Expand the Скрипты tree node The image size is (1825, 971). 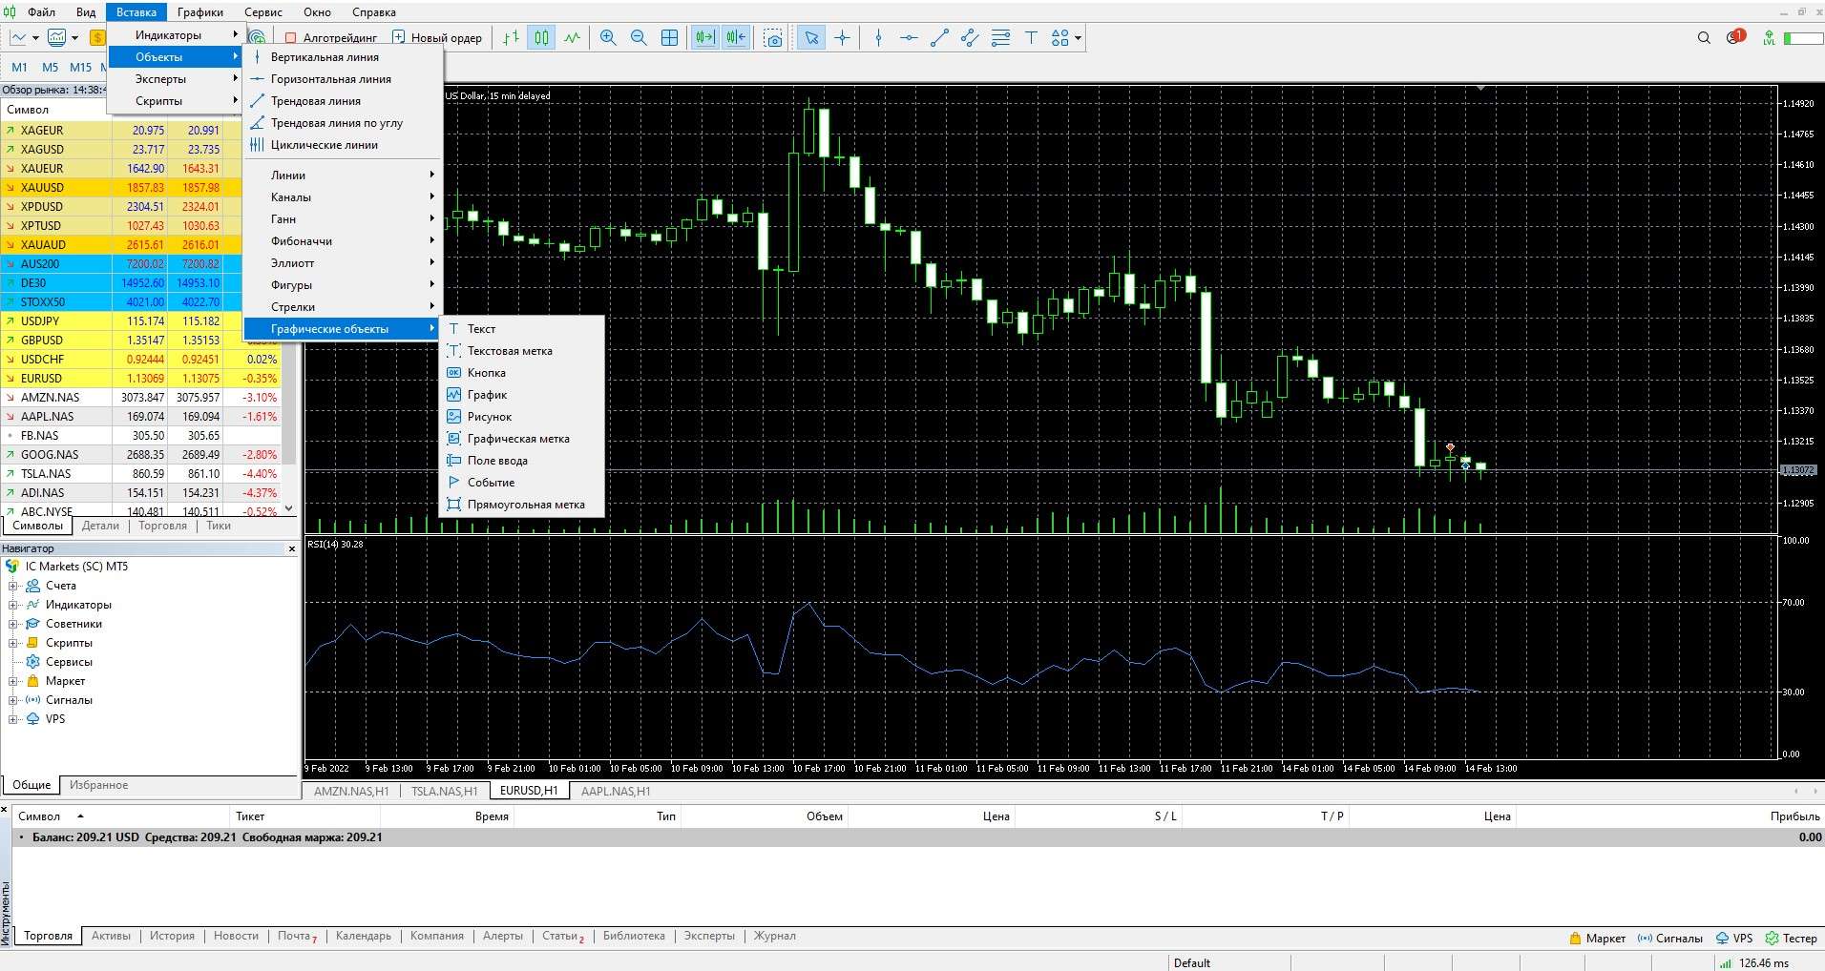click(13, 643)
